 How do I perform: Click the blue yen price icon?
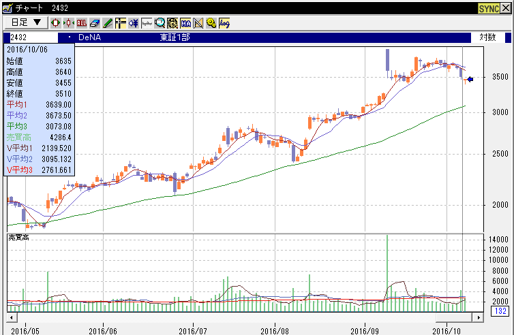134,22
